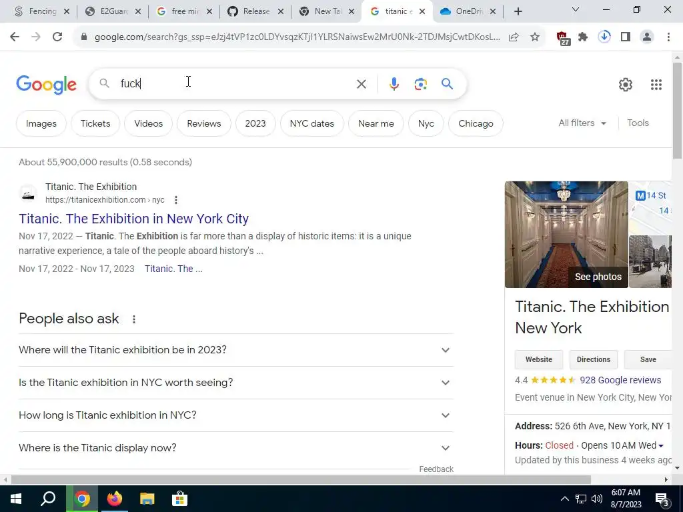Open the Windows Start menu
Image resolution: width=683 pixels, height=512 pixels.
pos(16,499)
